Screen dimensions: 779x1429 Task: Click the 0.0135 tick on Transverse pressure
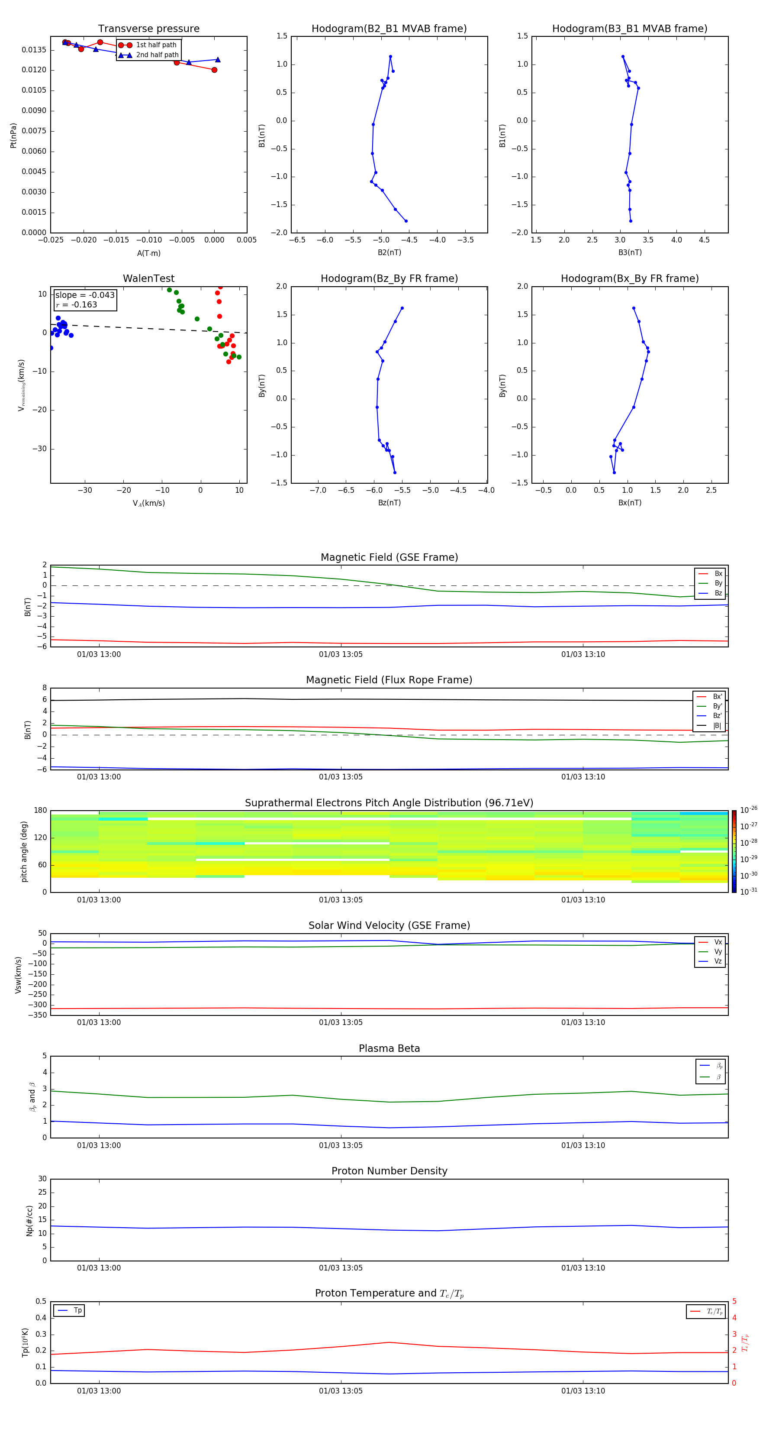[x=34, y=50]
